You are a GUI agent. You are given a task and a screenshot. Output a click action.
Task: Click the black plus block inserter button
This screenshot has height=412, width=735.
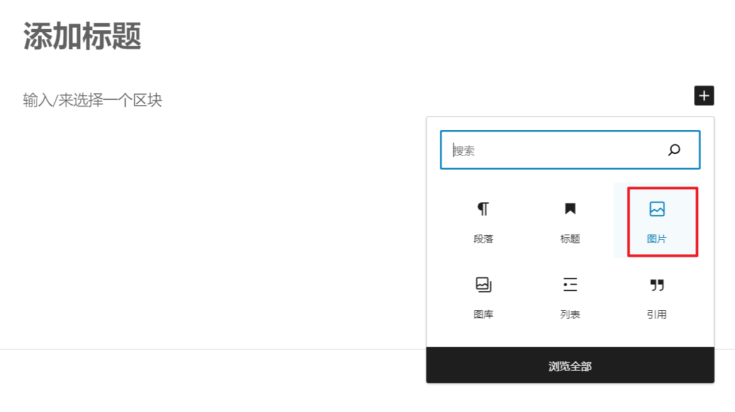tap(704, 96)
